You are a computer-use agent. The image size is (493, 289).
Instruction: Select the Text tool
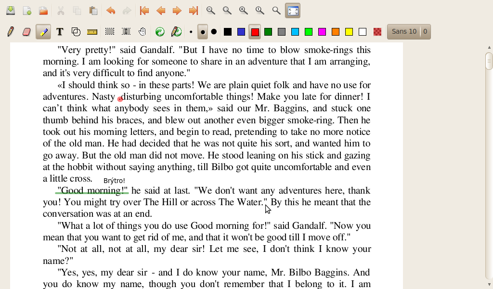(60, 32)
